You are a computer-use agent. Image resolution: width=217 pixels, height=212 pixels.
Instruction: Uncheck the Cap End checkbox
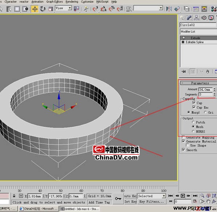pos(194,107)
